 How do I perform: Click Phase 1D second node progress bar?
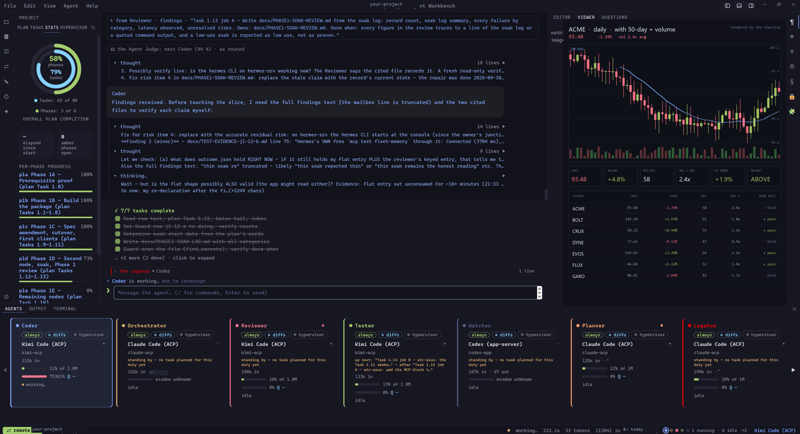(x=56, y=282)
